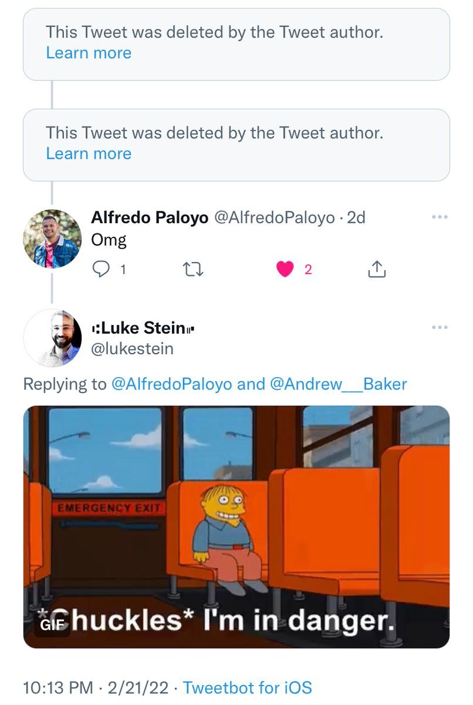Click the @lukestein handle
Viewport: 473px width, 705px height.
click(132, 349)
